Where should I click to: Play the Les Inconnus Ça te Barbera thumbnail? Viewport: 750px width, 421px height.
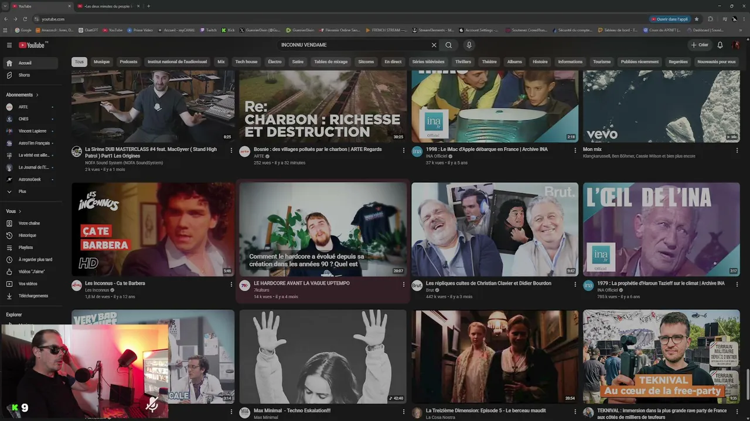tap(153, 229)
